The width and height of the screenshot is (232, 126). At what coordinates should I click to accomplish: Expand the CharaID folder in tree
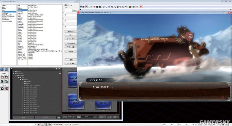click(23, 82)
